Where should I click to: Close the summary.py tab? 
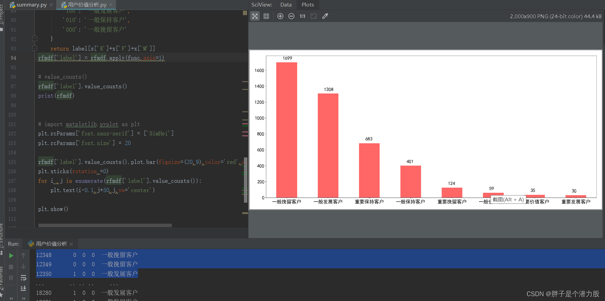pos(51,5)
